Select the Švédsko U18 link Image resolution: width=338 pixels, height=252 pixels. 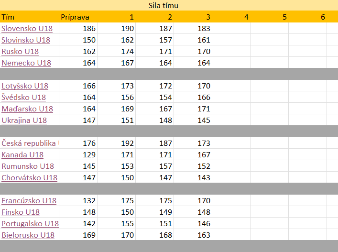pyautogui.click(x=24, y=97)
